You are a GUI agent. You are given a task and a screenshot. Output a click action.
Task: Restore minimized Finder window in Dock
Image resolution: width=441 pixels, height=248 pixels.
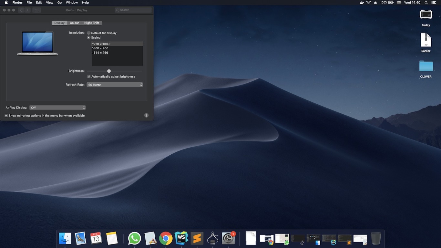coord(313,239)
